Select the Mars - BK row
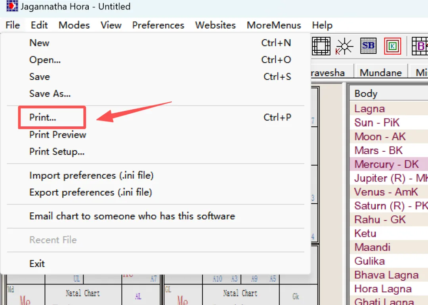The height and width of the screenshot is (305, 428). click(x=389, y=150)
